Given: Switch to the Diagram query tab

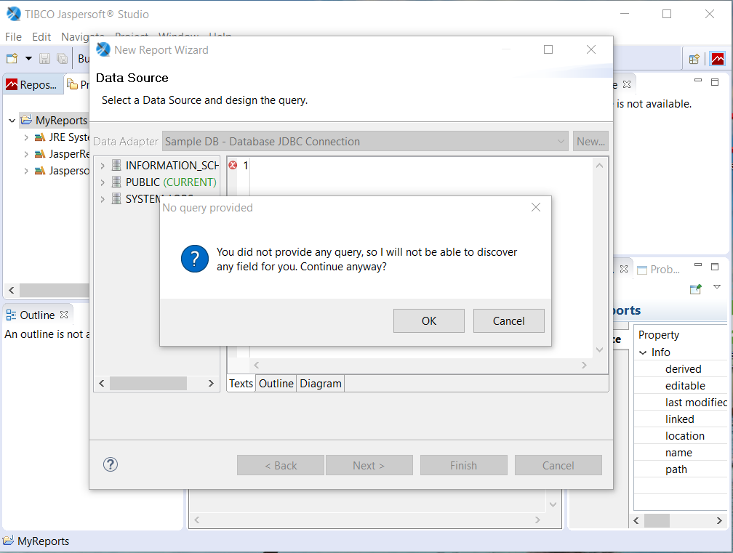Looking at the screenshot, I should tap(320, 384).
